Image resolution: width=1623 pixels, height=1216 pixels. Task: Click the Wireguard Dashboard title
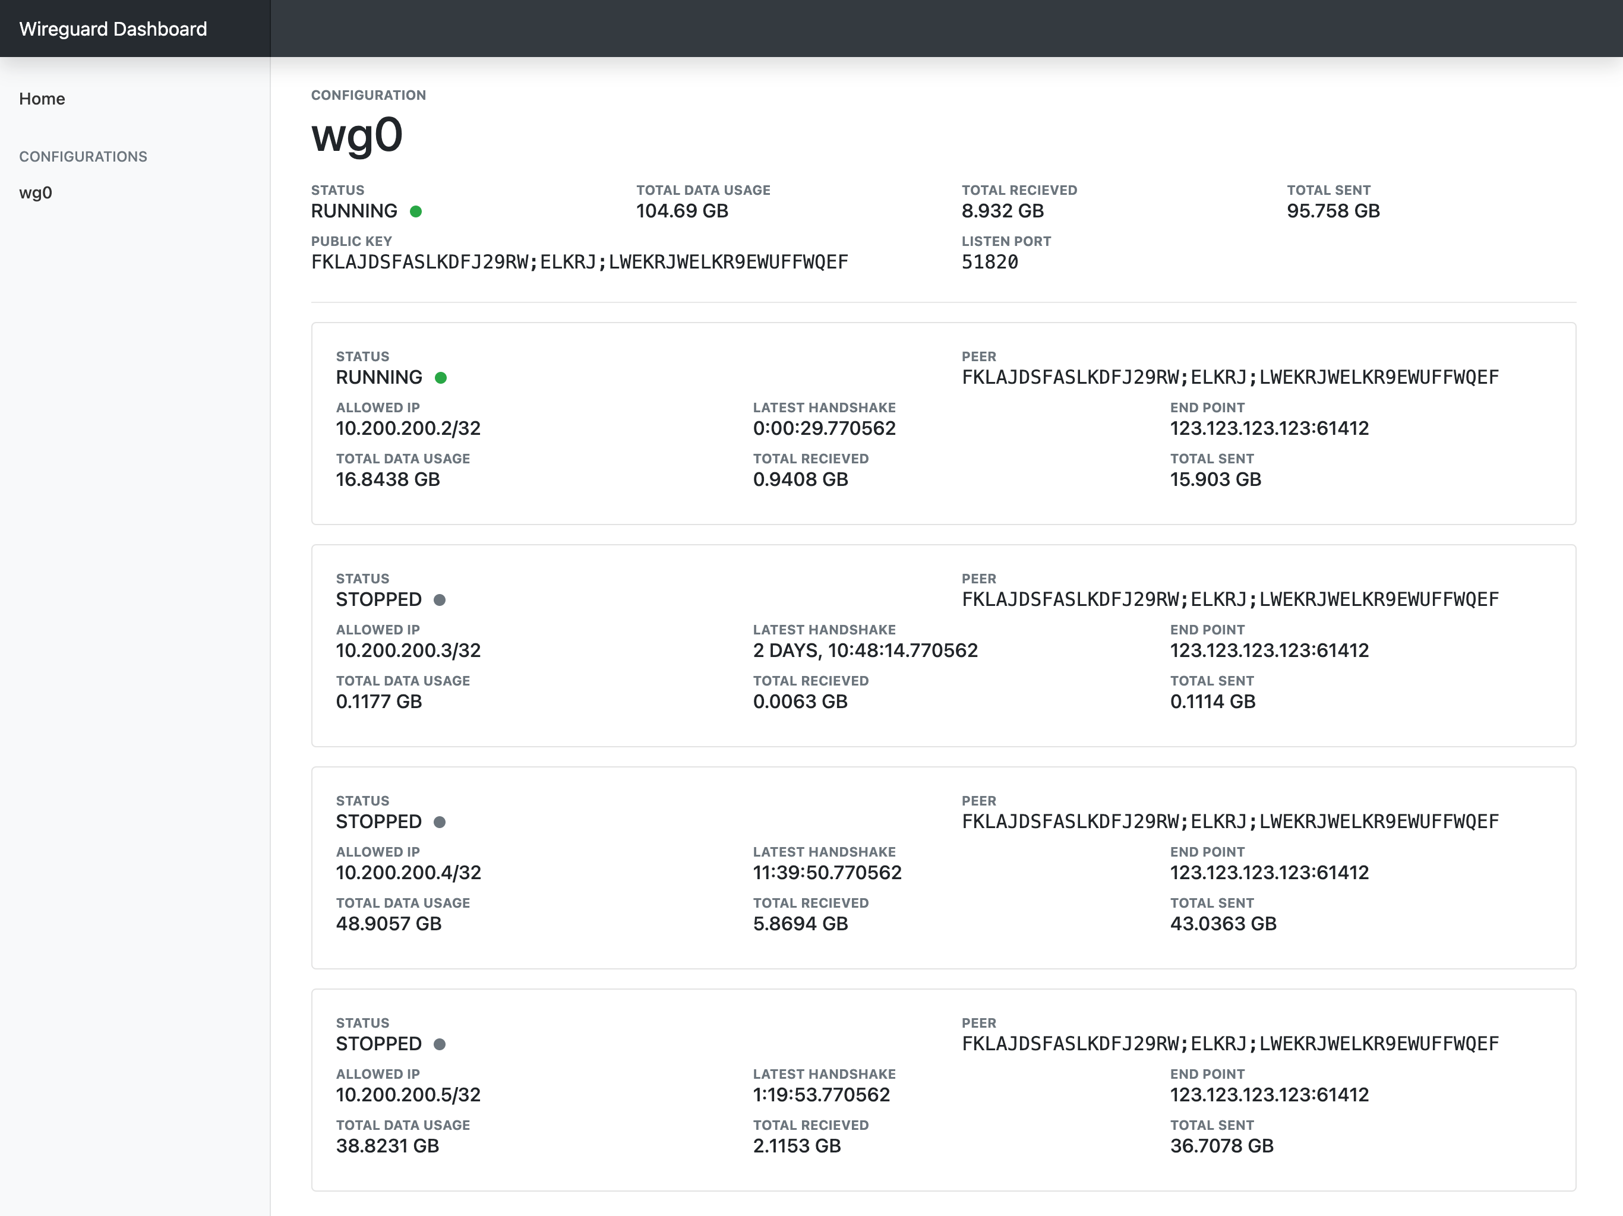click(113, 29)
